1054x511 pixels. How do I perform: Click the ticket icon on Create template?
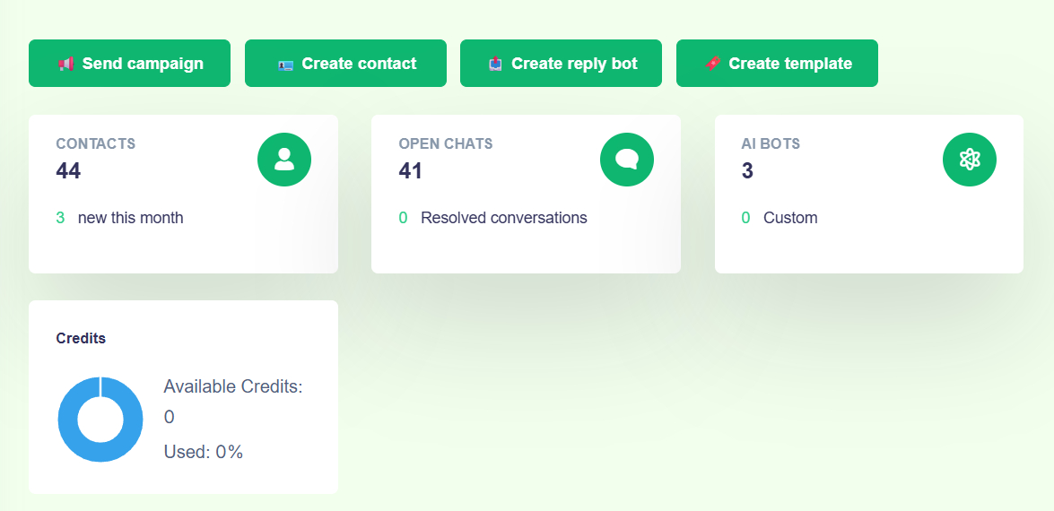712,64
